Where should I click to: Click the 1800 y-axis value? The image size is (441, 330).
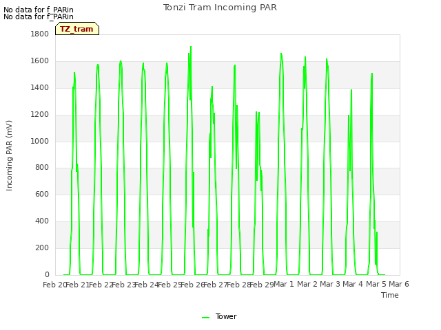pos(40,34)
